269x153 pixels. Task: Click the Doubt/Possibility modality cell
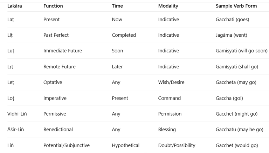coord(177,145)
